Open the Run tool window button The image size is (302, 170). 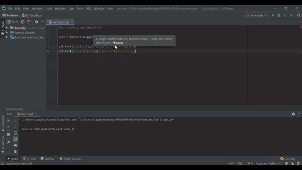13,159
